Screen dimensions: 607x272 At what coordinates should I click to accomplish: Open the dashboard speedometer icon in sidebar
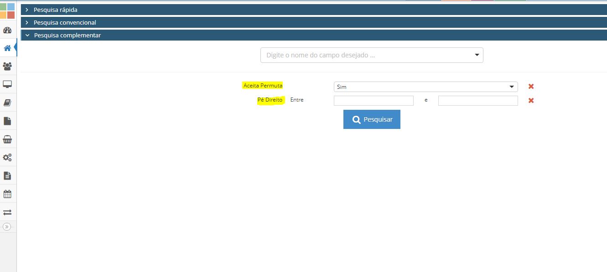(x=7, y=30)
